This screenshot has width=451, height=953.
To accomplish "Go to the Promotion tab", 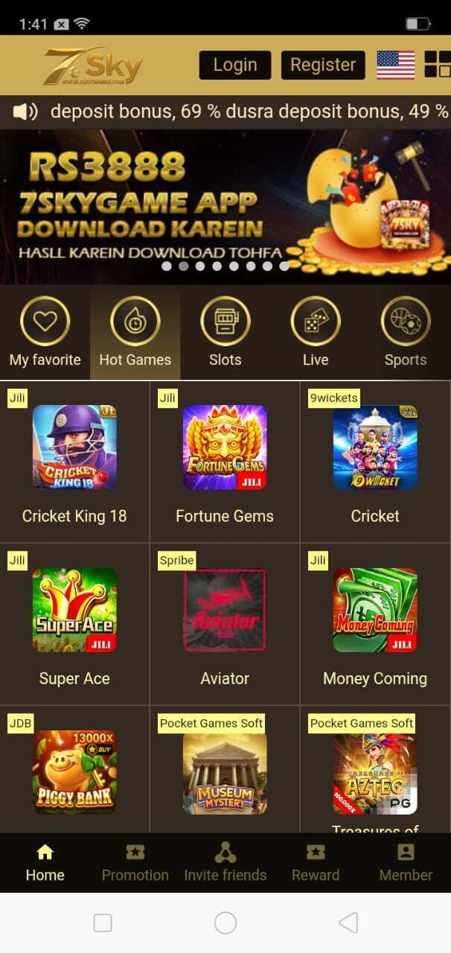I will point(135,863).
